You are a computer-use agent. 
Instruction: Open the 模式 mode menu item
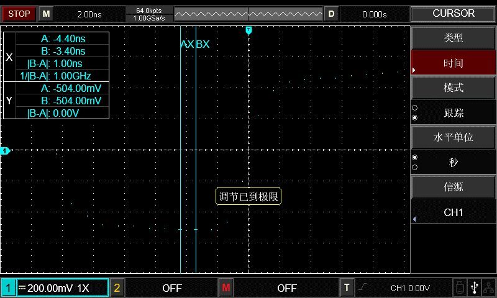click(454, 88)
